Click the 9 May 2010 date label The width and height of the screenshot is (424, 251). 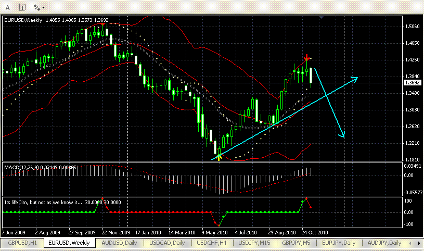coord(215,233)
